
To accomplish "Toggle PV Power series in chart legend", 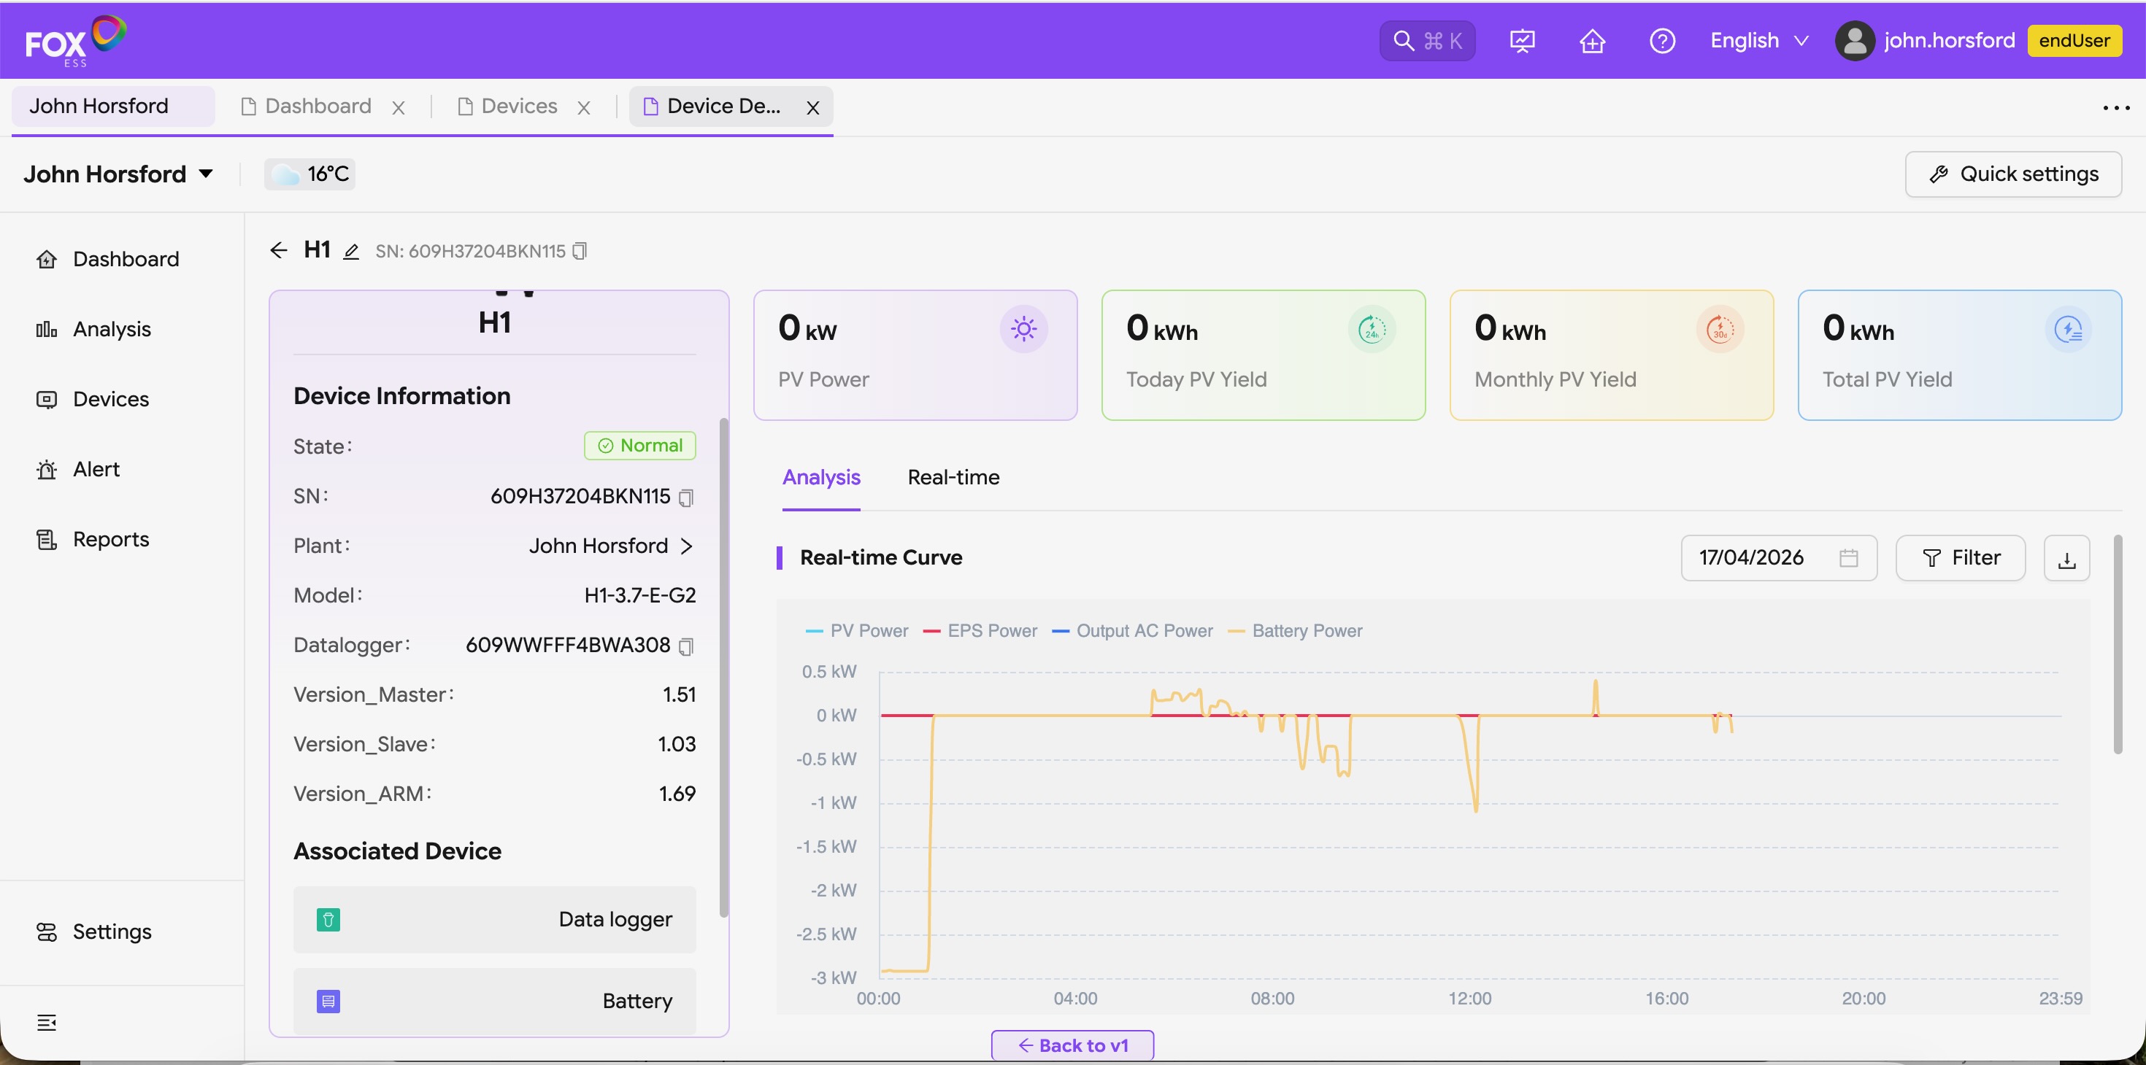I will click(x=857, y=631).
